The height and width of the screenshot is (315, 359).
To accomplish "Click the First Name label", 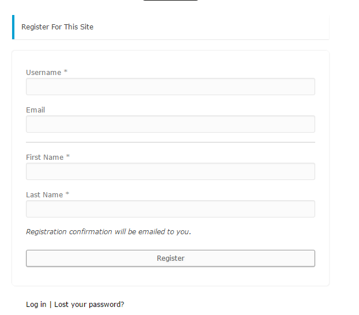I will pos(44,157).
